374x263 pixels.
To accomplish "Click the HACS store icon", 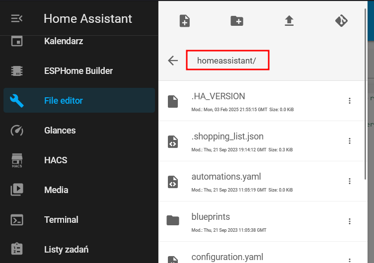I will pos(17,160).
